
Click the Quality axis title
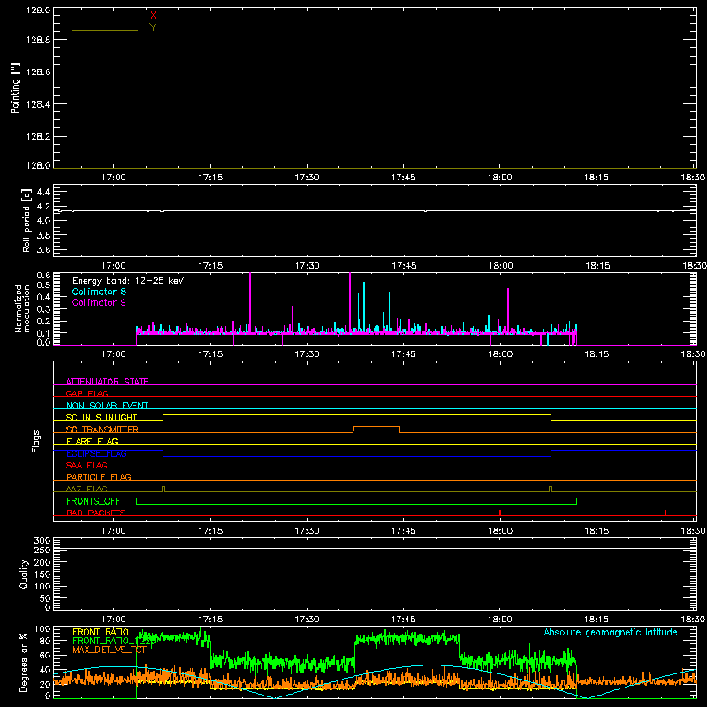click(x=24, y=574)
